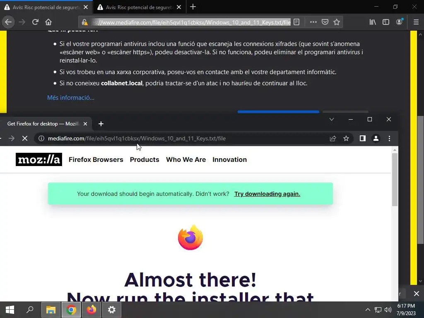Open taskbar clock showing 6:17 PM
Viewport: 424px width, 318px height.
click(x=406, y=310)
